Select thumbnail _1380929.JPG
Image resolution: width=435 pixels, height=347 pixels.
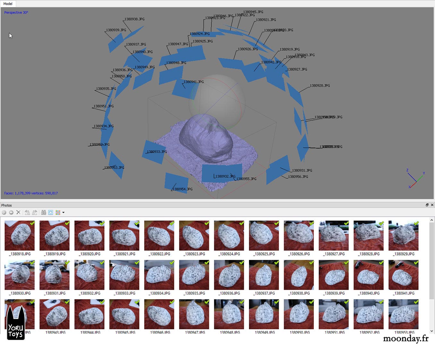coord(403,236)
